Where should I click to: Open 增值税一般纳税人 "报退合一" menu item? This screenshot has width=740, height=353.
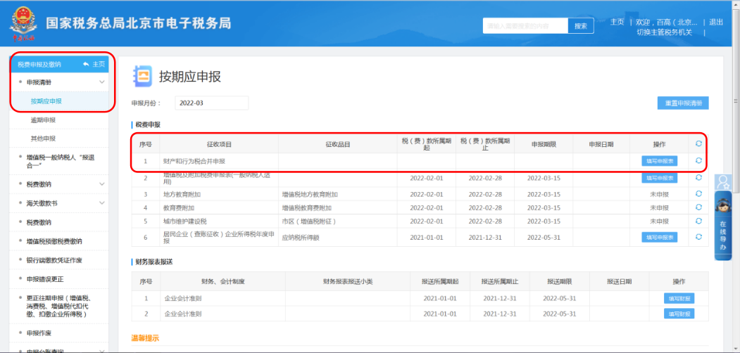coord(61,161)
